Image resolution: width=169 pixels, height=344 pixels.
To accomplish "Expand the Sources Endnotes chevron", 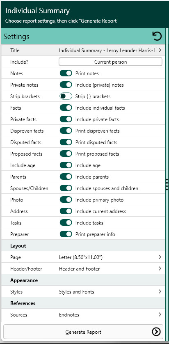I will click(160, 314).
